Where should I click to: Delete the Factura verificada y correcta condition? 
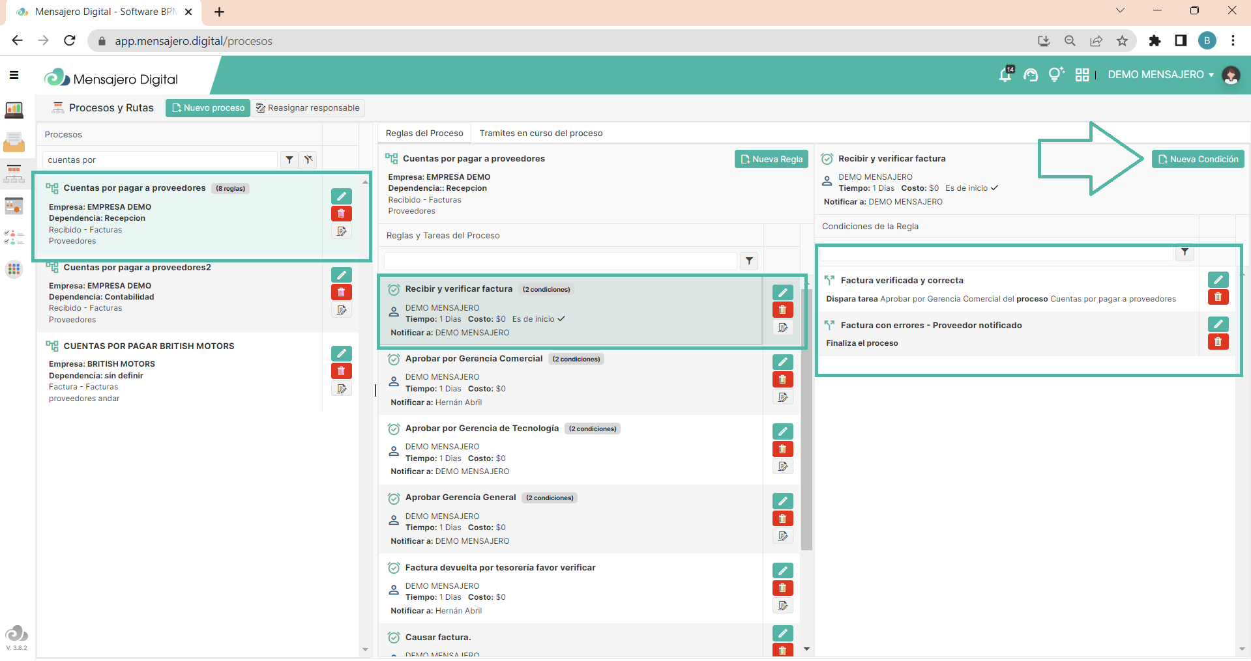click(x=1218, y=298)
